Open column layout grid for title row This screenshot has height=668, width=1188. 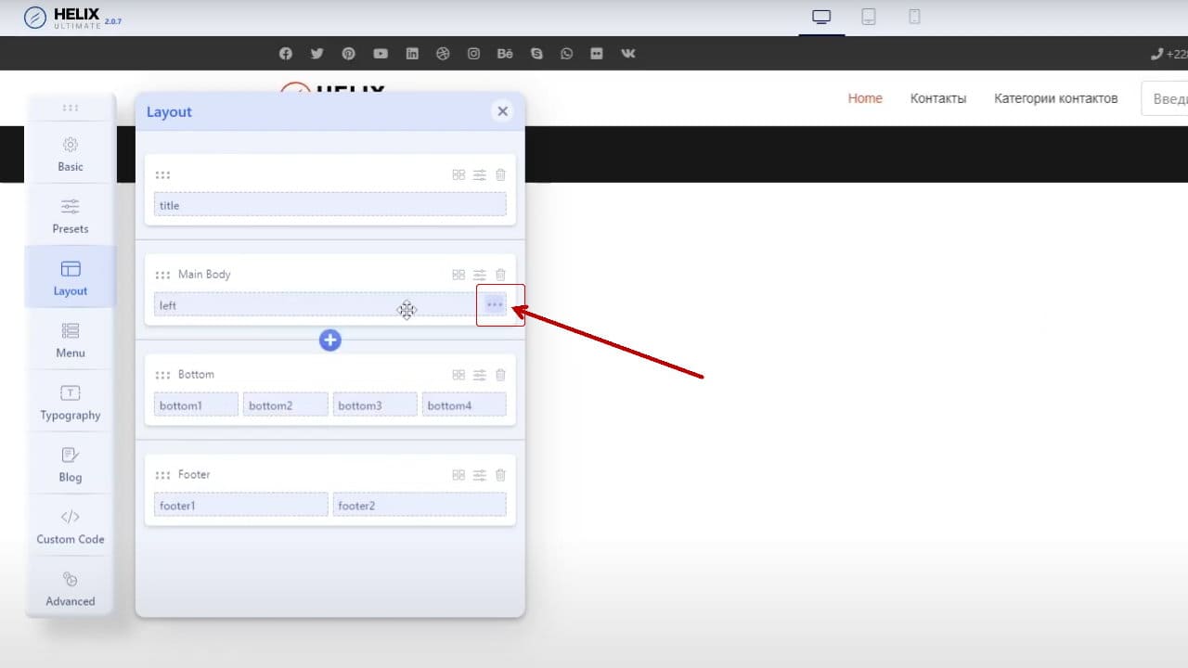[x=458, y=174]
